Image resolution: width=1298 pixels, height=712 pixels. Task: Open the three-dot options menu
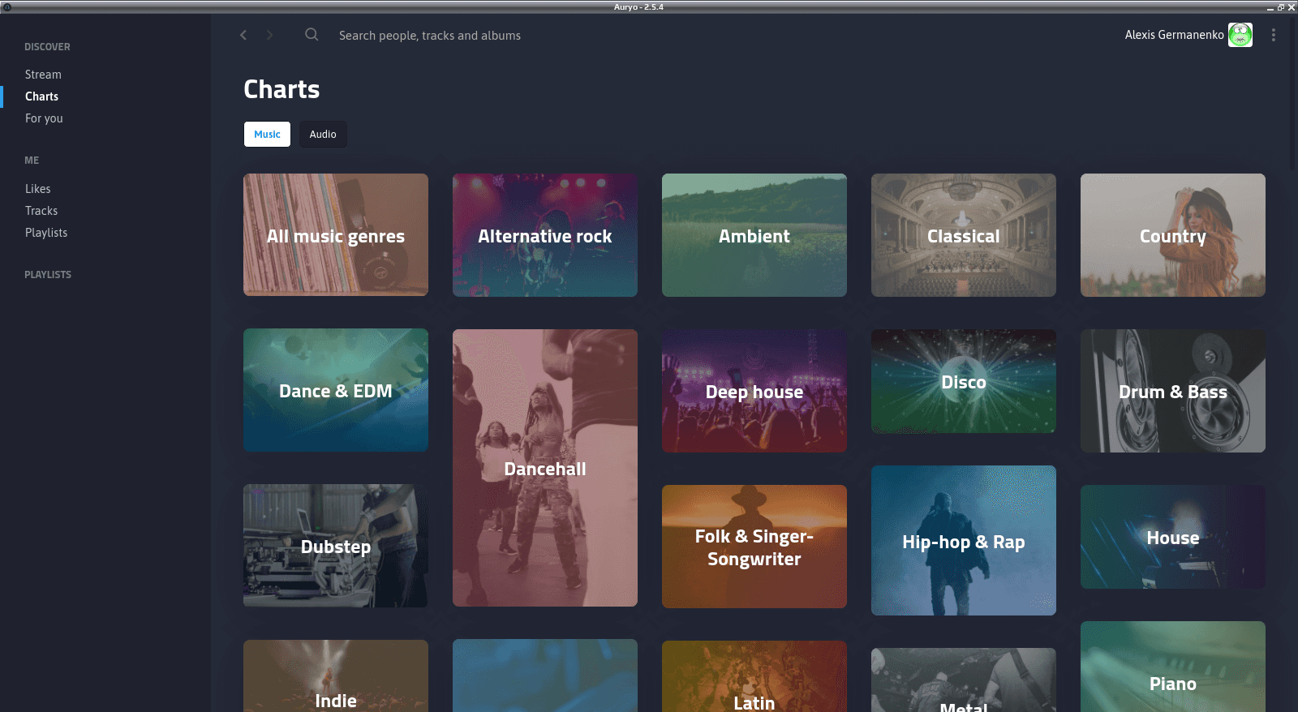[1274, 35]
